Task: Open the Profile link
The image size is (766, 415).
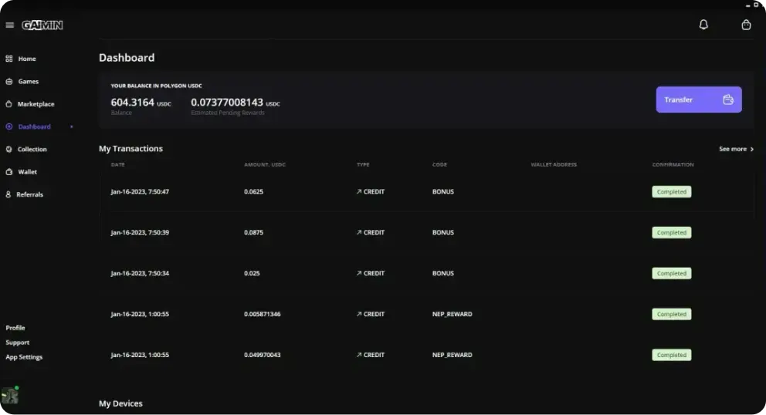Action: (15, 328)
